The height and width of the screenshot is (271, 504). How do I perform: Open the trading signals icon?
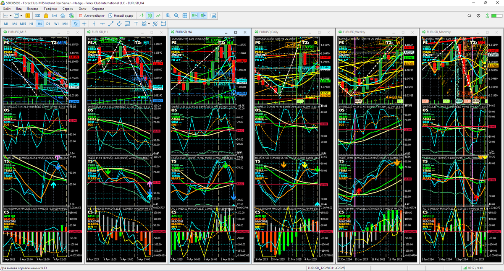click(54, 16)
